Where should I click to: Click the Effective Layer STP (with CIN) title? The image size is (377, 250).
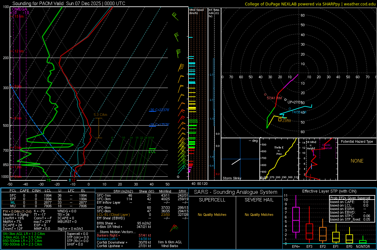[x=329, y=191]
